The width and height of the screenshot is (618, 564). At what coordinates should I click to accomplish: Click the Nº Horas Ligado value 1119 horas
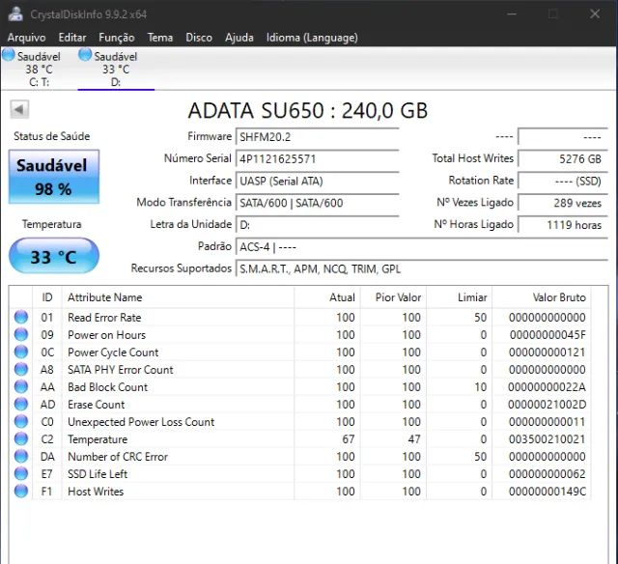click(x=562, y=225)
